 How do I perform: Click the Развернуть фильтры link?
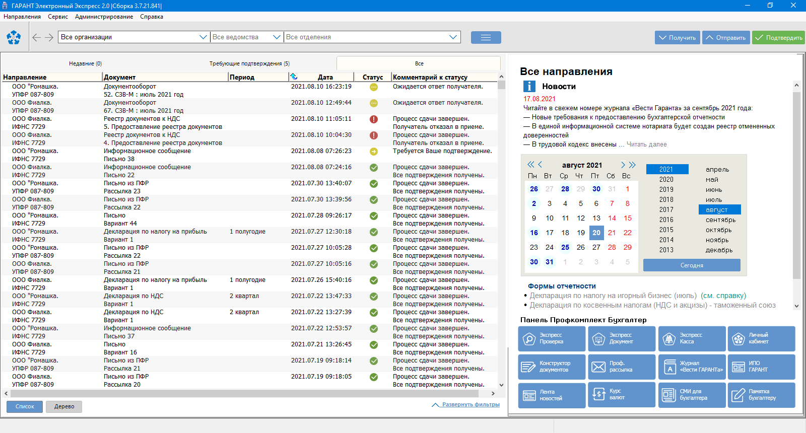[x=471, y=404]
